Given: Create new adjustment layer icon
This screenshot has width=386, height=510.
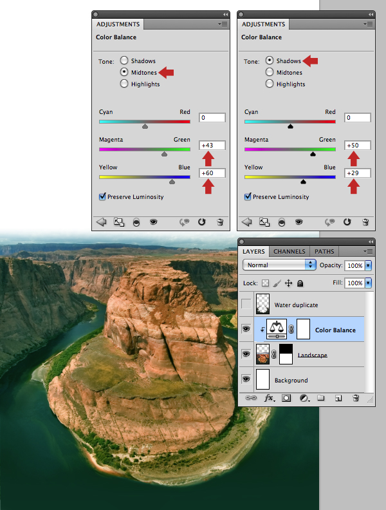Looking at the screenshot, I should (x=304, y=398).
